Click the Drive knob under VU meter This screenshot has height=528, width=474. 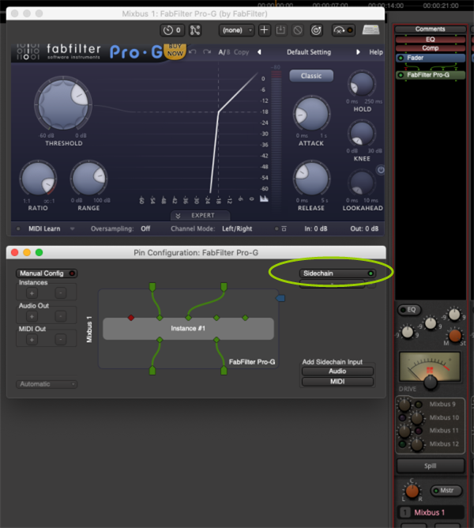point(431,383)
